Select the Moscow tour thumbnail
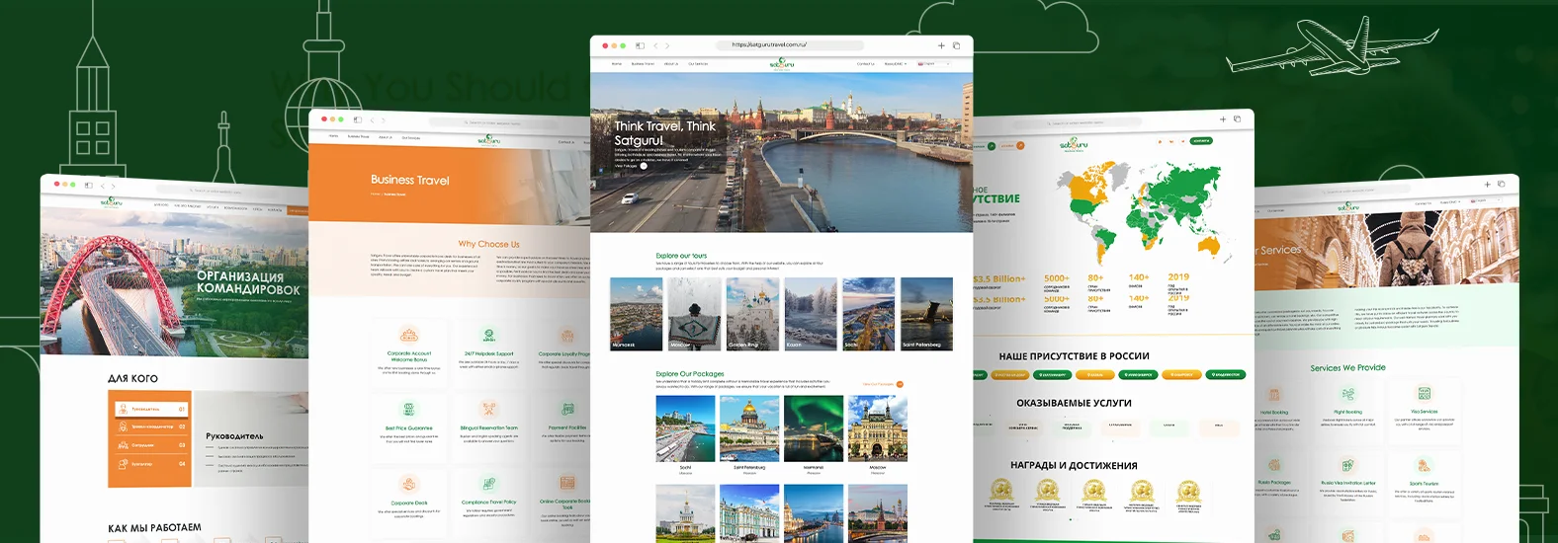1558x543 pixels. pyautogui.click(x=694, y=314)
